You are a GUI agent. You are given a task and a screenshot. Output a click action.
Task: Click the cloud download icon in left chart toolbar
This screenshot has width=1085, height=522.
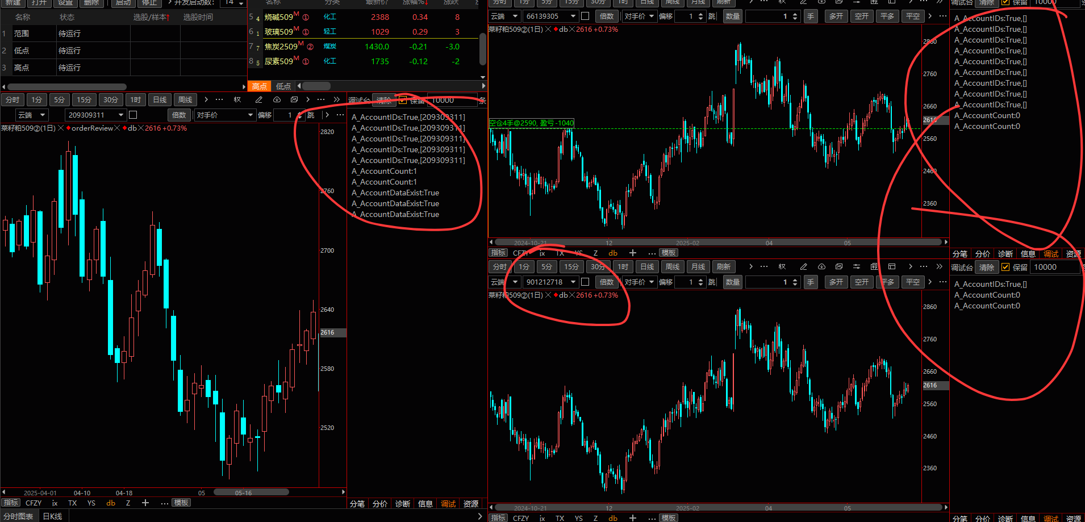point(277,99)
